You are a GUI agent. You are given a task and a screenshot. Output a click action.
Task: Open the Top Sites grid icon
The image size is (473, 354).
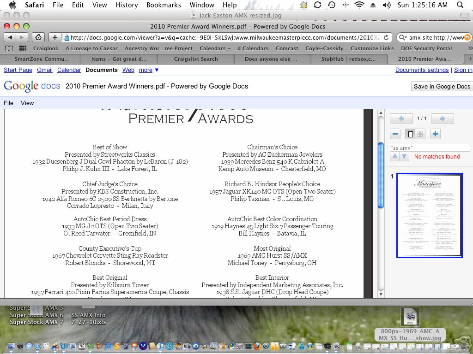tap(22, 48)
